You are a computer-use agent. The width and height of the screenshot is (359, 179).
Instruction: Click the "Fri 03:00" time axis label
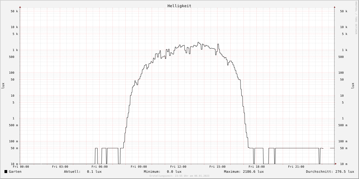[x=60, y=167]
